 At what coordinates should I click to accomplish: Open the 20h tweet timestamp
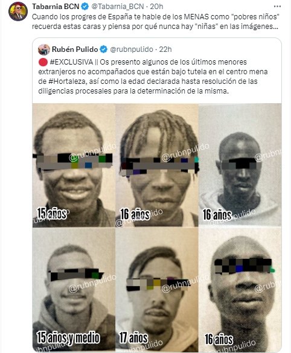(x=156, y=7)
